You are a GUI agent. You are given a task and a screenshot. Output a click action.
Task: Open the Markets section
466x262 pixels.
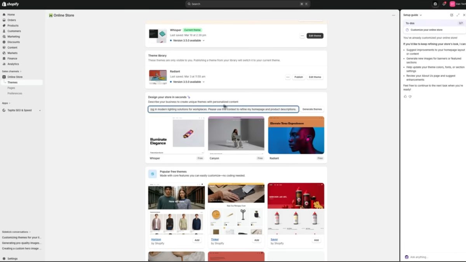pos(12,53)
